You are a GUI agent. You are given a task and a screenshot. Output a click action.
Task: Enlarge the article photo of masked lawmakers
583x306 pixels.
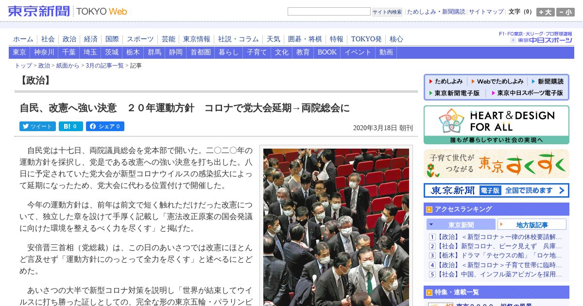pyautogui.click(x=336, y=227)
